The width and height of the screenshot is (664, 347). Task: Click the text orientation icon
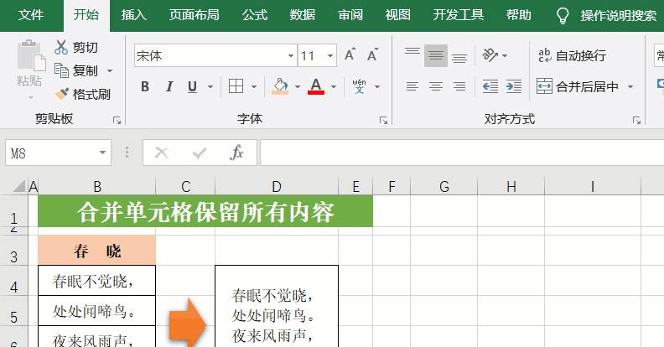(490, 55)
